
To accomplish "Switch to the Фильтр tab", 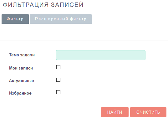I will (15, 19).
